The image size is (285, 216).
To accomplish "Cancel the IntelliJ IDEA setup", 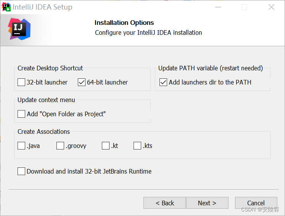I will pos(256,203).
